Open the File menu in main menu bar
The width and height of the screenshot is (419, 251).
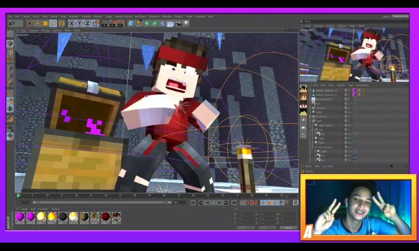[10, 17]
